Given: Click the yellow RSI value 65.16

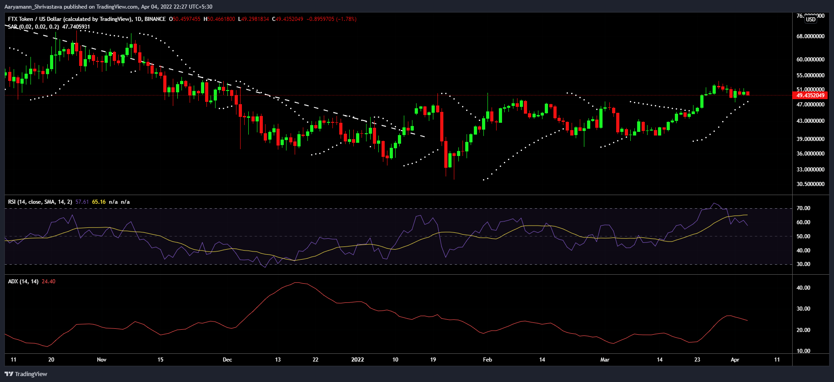Looking at the screenshot, I should (99, 202).
